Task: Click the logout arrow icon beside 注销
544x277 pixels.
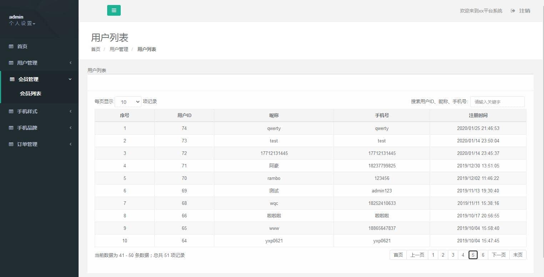Action: tap(513, 11)
